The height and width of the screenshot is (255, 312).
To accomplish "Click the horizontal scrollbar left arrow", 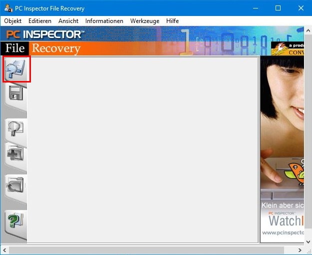I will coord(4,250).
